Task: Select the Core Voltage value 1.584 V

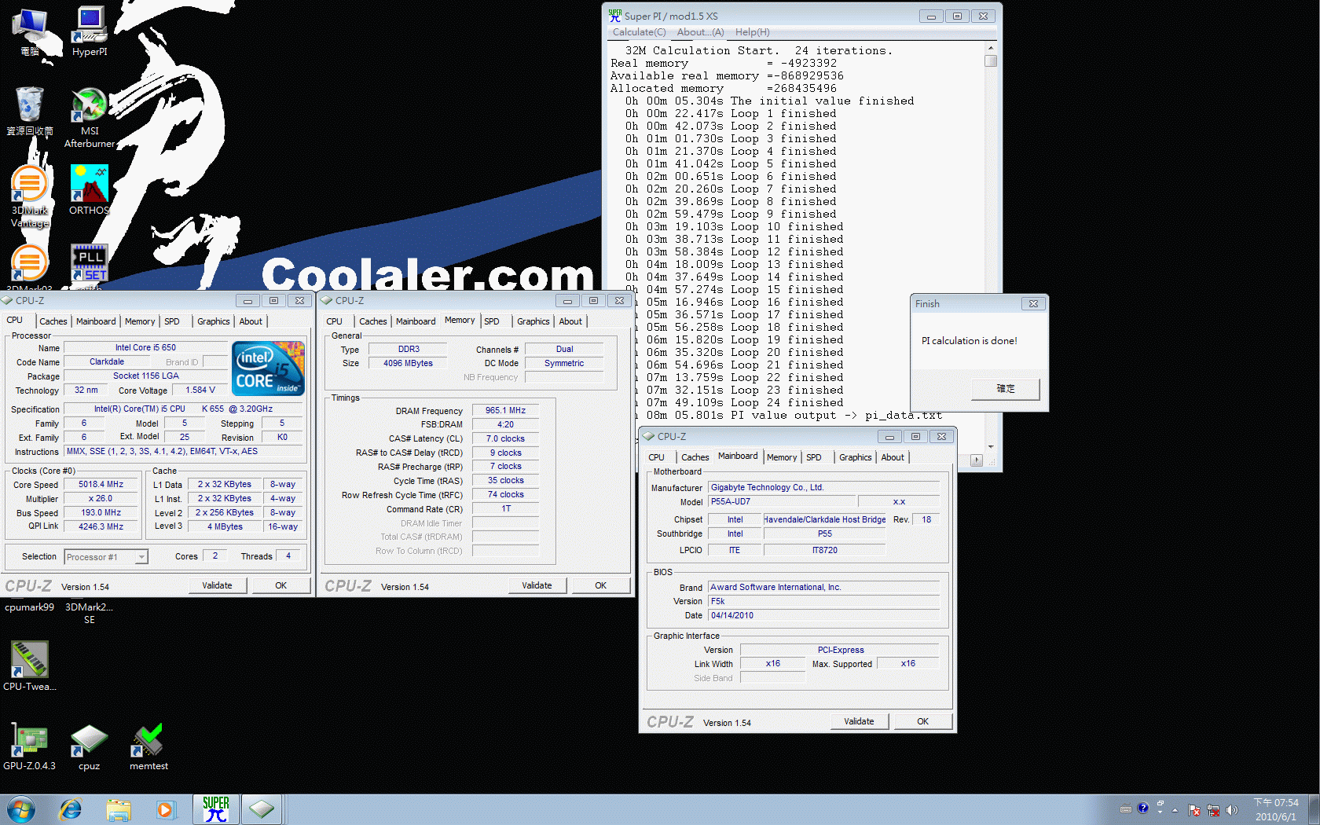Action: click(200, 390)
